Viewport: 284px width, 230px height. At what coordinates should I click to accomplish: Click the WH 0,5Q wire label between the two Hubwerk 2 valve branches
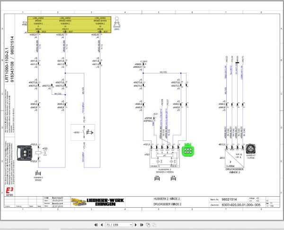(x=163, y=72)
